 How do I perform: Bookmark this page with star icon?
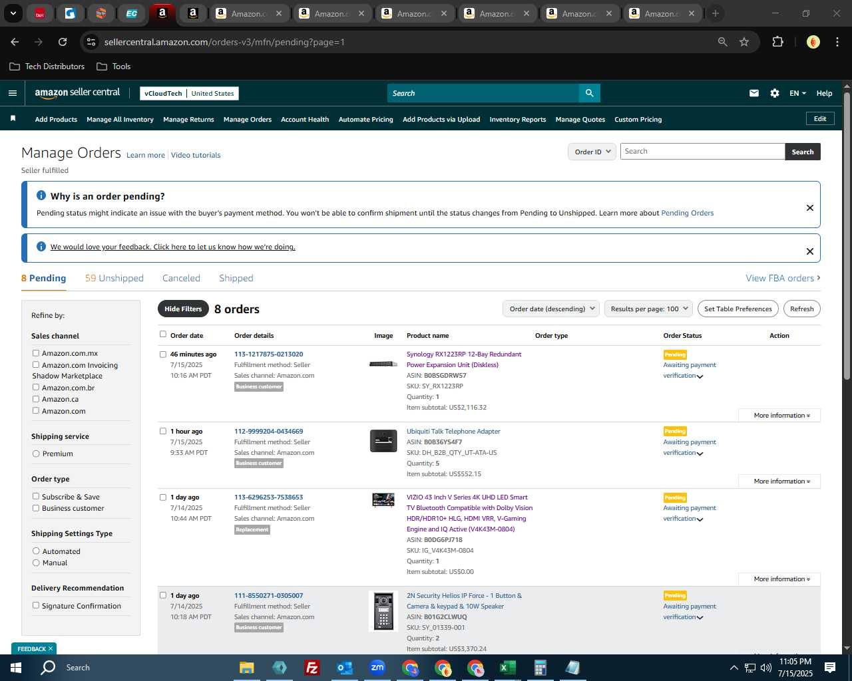744,42
